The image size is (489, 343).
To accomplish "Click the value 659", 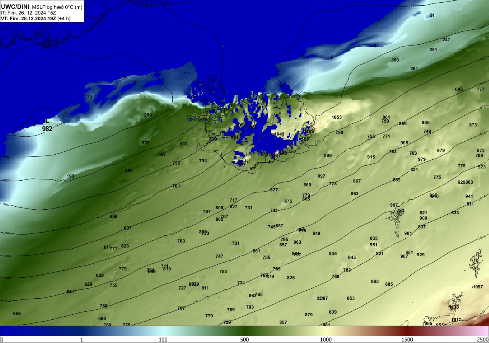I will [17, 314].
